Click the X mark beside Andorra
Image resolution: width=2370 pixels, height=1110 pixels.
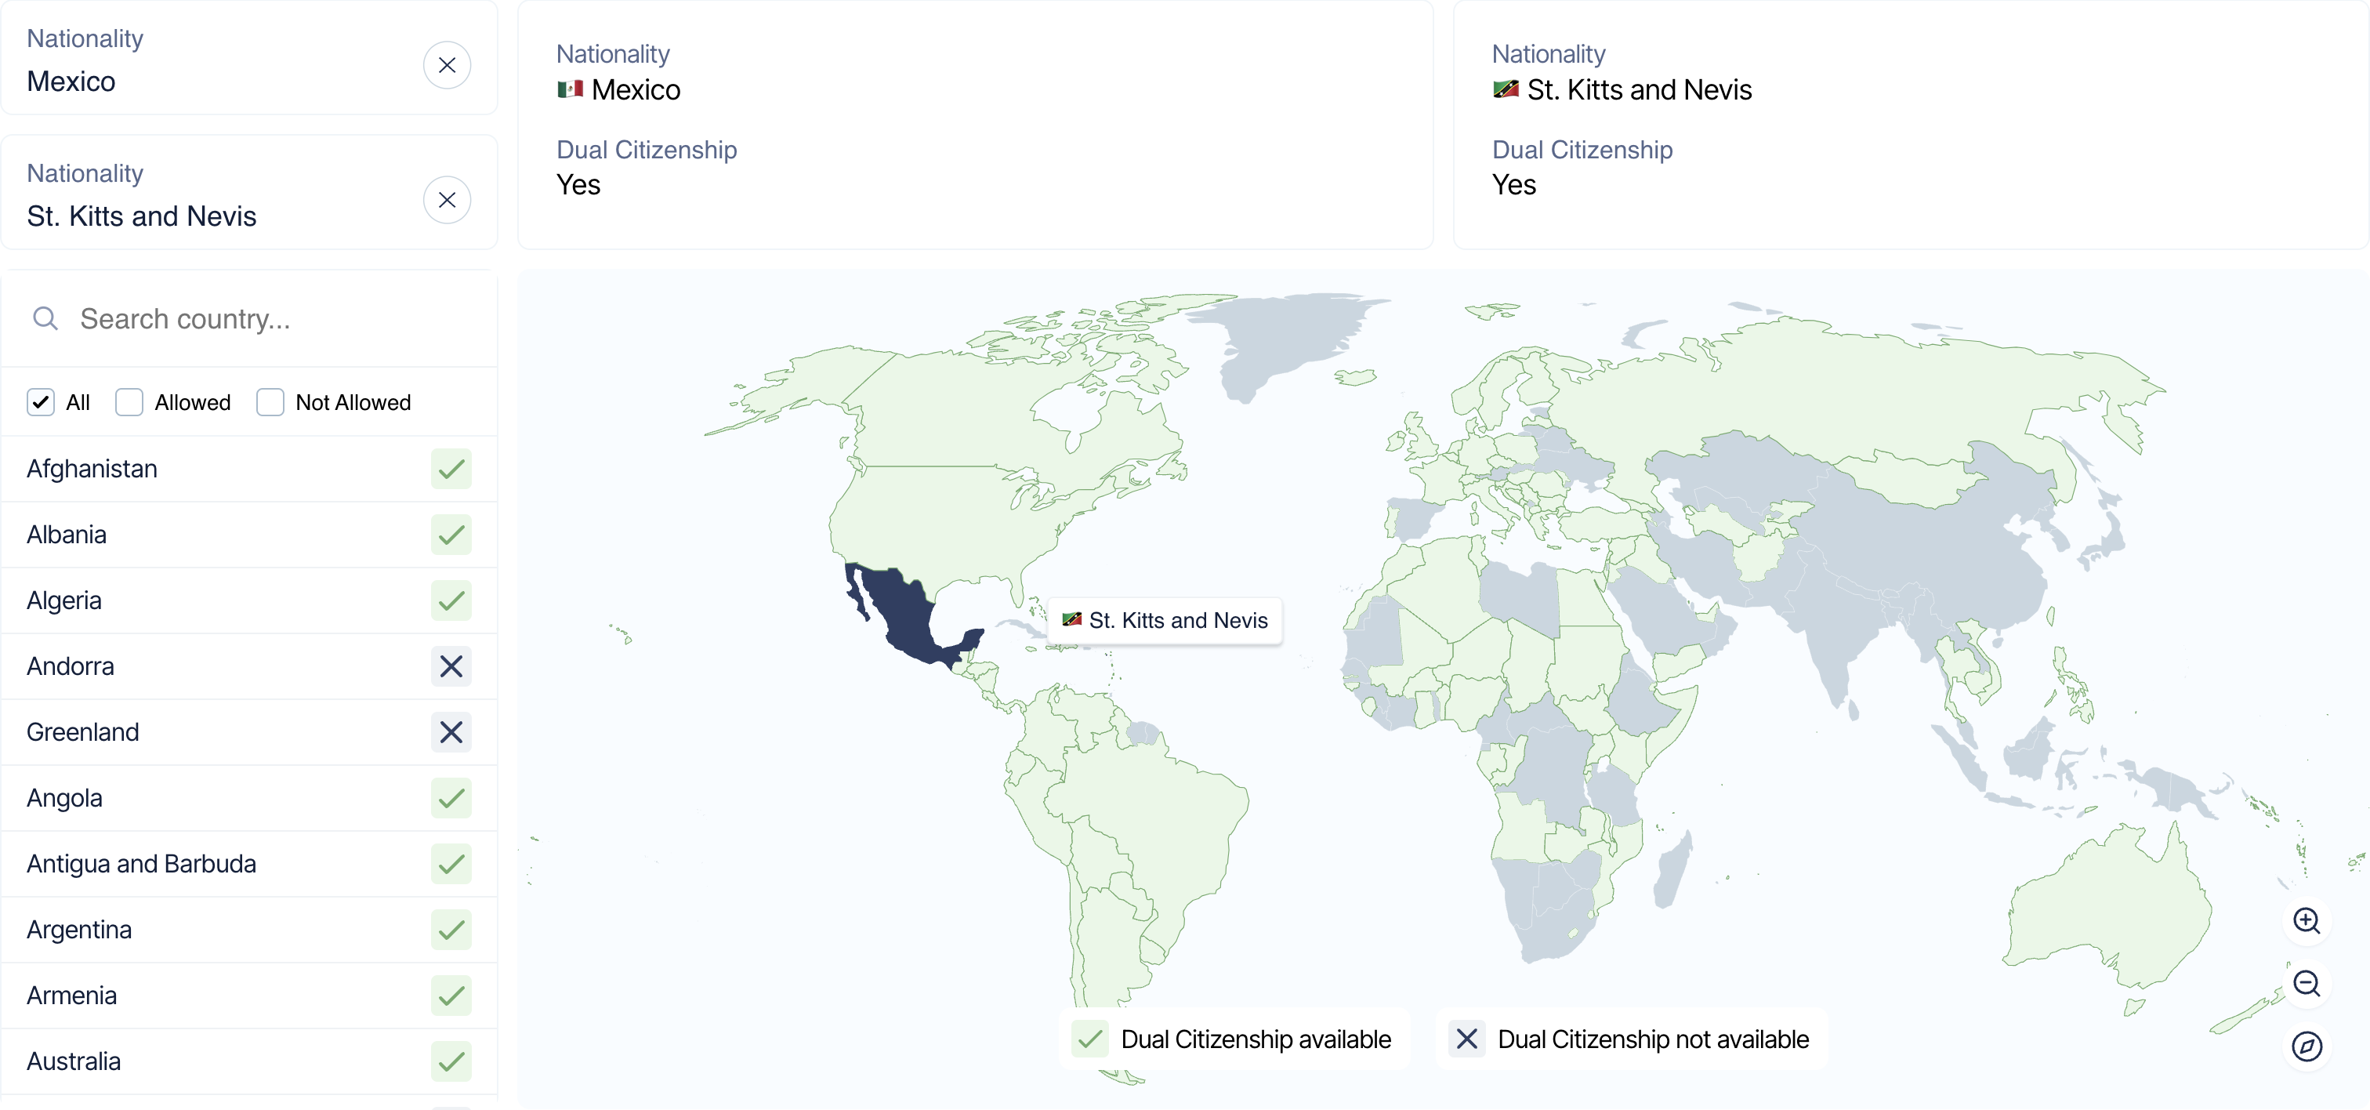coord(451,666)
